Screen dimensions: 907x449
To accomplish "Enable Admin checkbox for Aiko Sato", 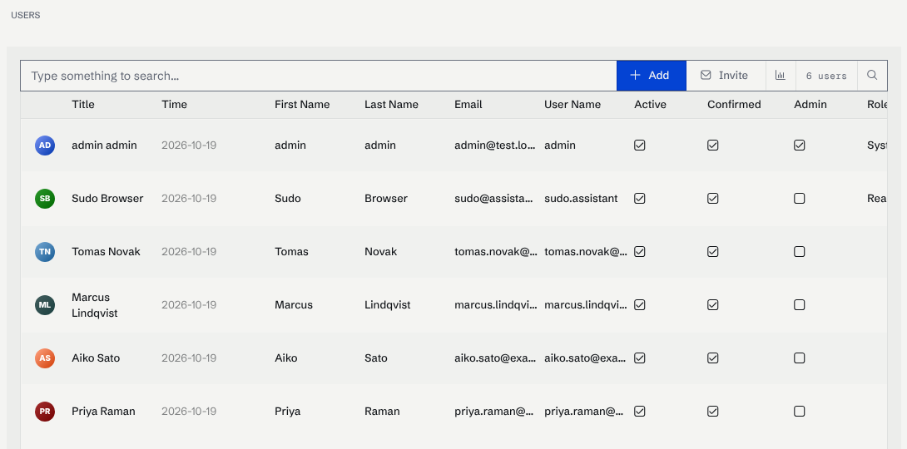I will coord(800,358).
